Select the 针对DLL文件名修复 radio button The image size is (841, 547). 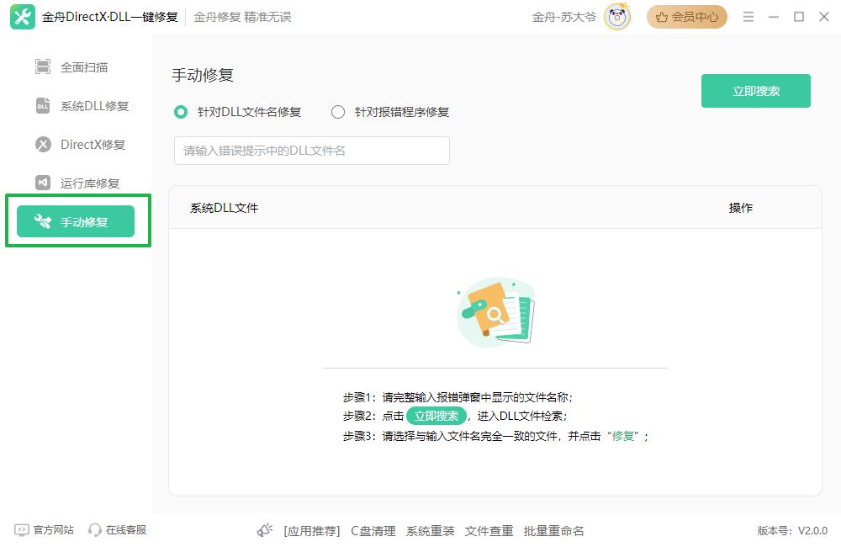(180, 112)
